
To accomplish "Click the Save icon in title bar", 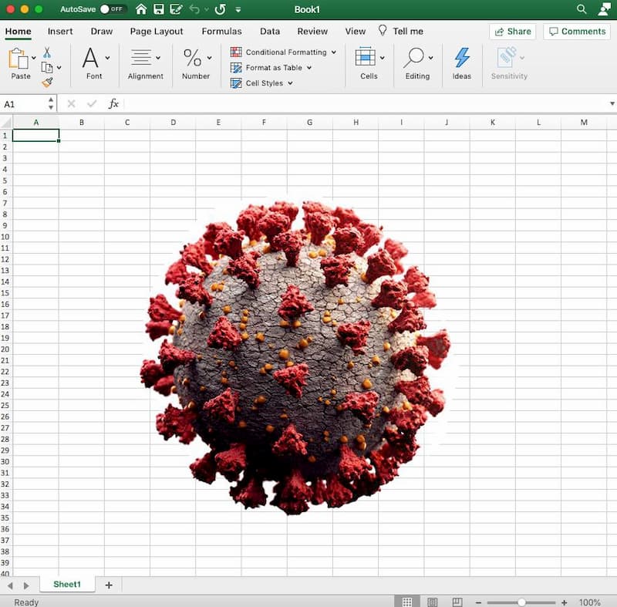I will click(x=159, y=9).
